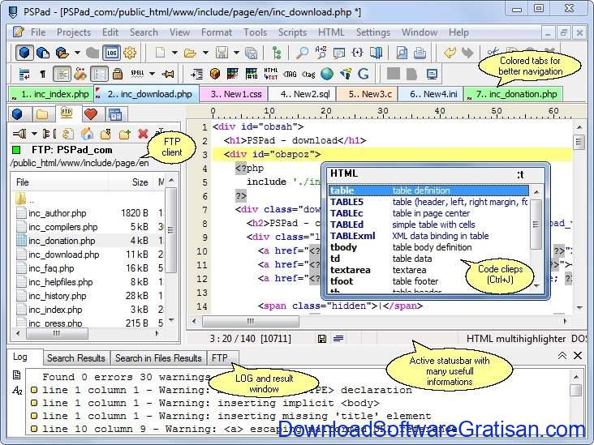594x445 pixels.
Task: Select the FTP sidebar panel tab
Action: click(x=67, y=113)
